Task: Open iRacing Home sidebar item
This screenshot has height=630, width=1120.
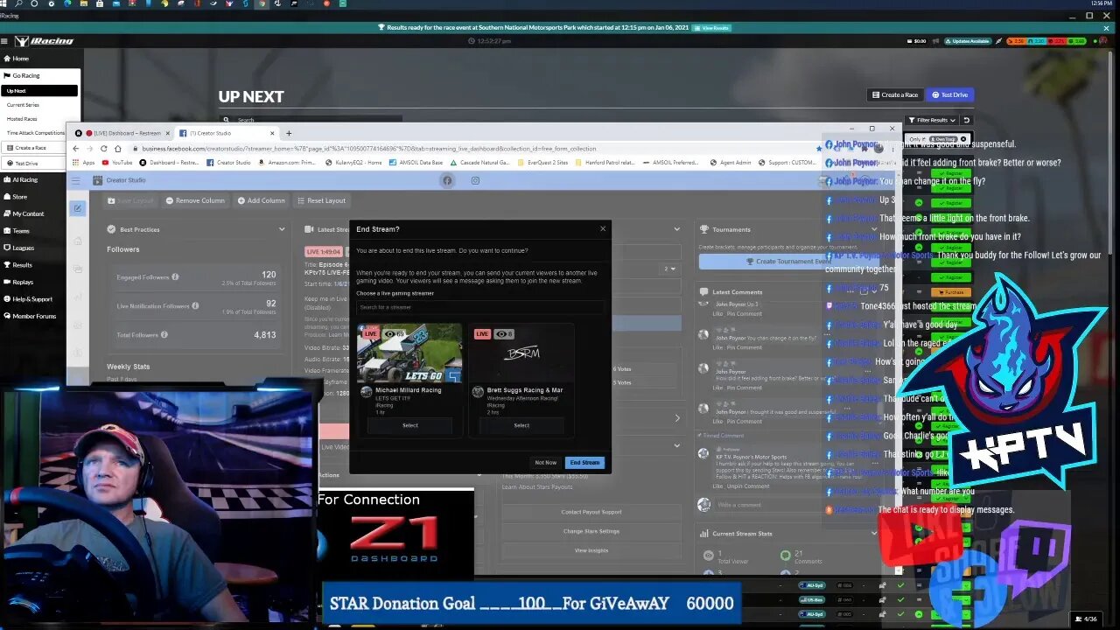Action: tap(21, 59)
